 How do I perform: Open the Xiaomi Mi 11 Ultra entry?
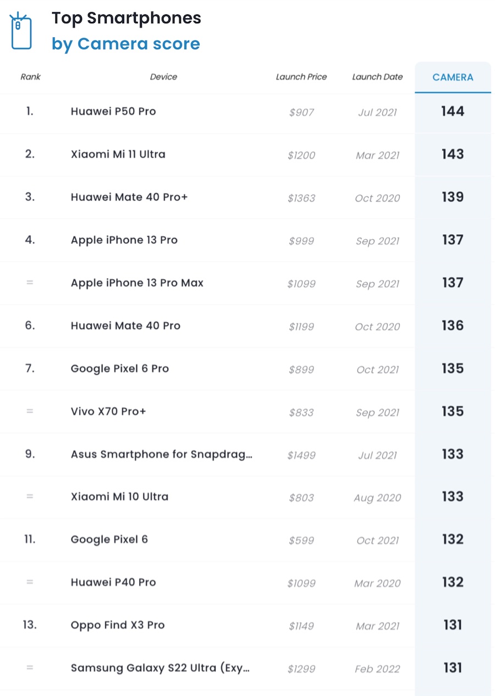[118, 154]
